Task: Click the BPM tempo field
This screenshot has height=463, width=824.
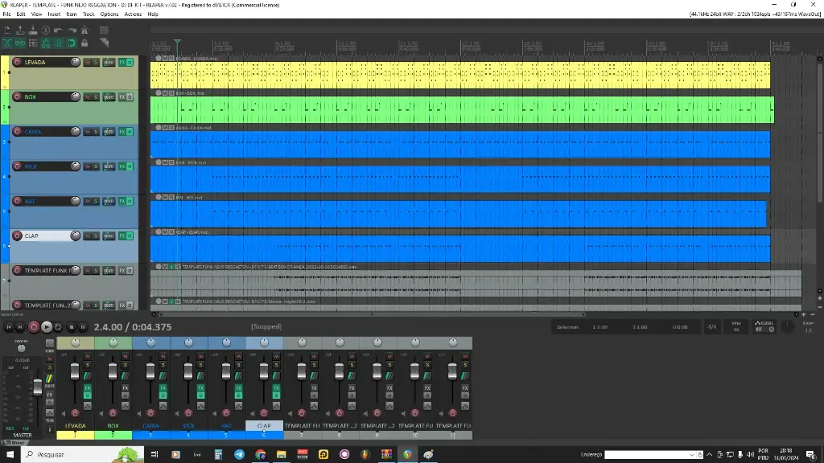Action: point(736,326)
